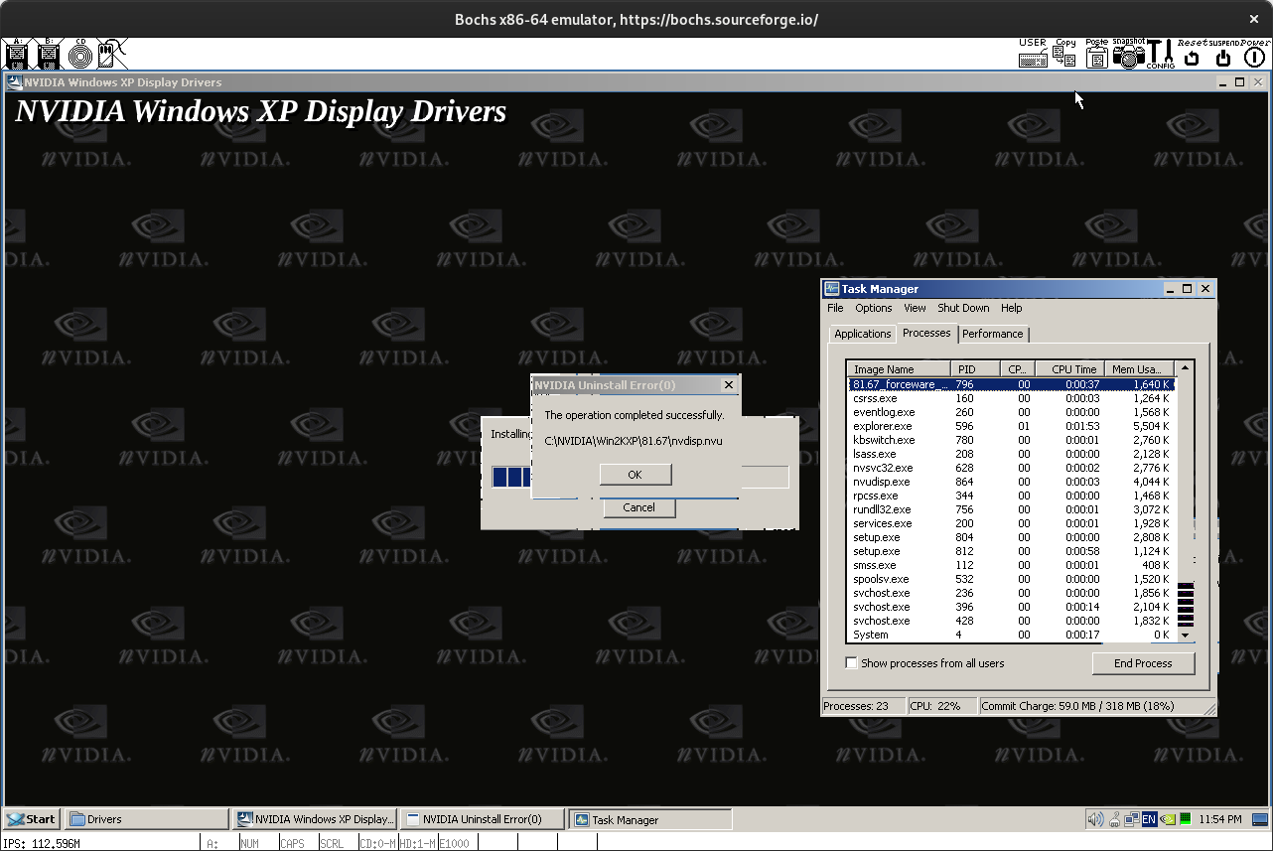
Task: Click Bochs floppy A: drive icon
Action: pos(17,54)
